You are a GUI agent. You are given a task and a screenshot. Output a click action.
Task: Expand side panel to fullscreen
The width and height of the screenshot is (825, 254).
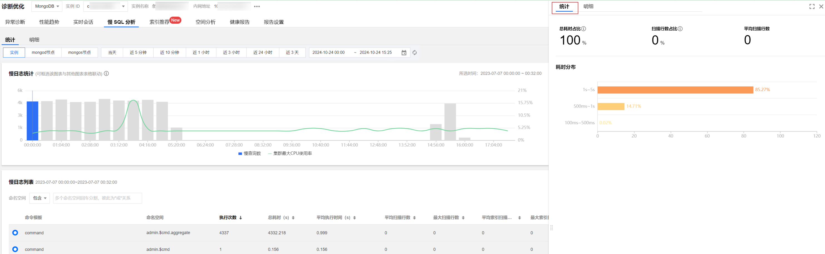(x=812, y=6)
